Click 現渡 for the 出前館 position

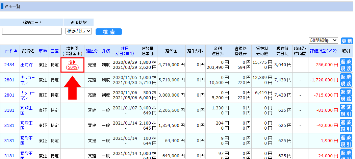click(347, 69)
